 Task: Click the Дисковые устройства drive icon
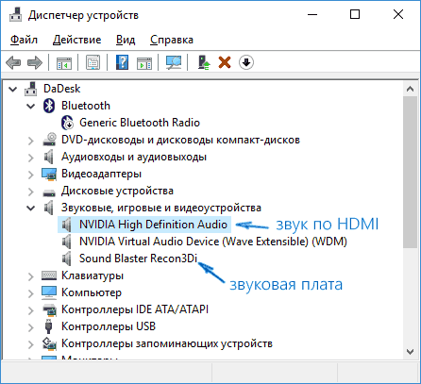coord(49,192)
